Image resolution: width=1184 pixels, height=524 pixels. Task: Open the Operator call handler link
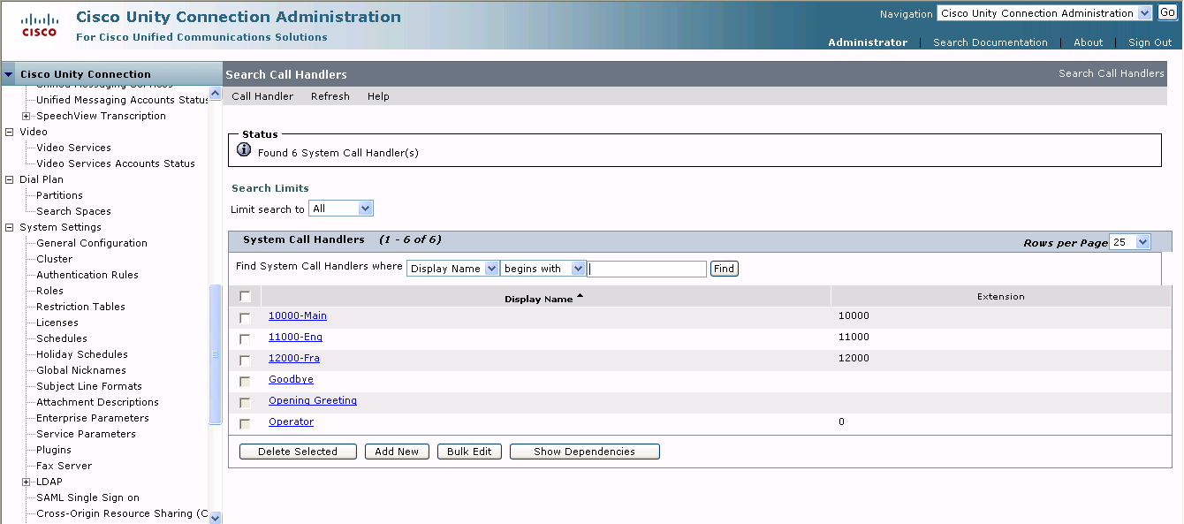(x=291, y=421)
